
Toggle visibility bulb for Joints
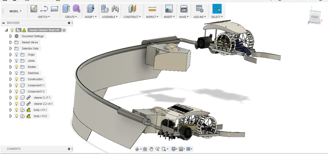pyautogui.click(x=16, y=61)
